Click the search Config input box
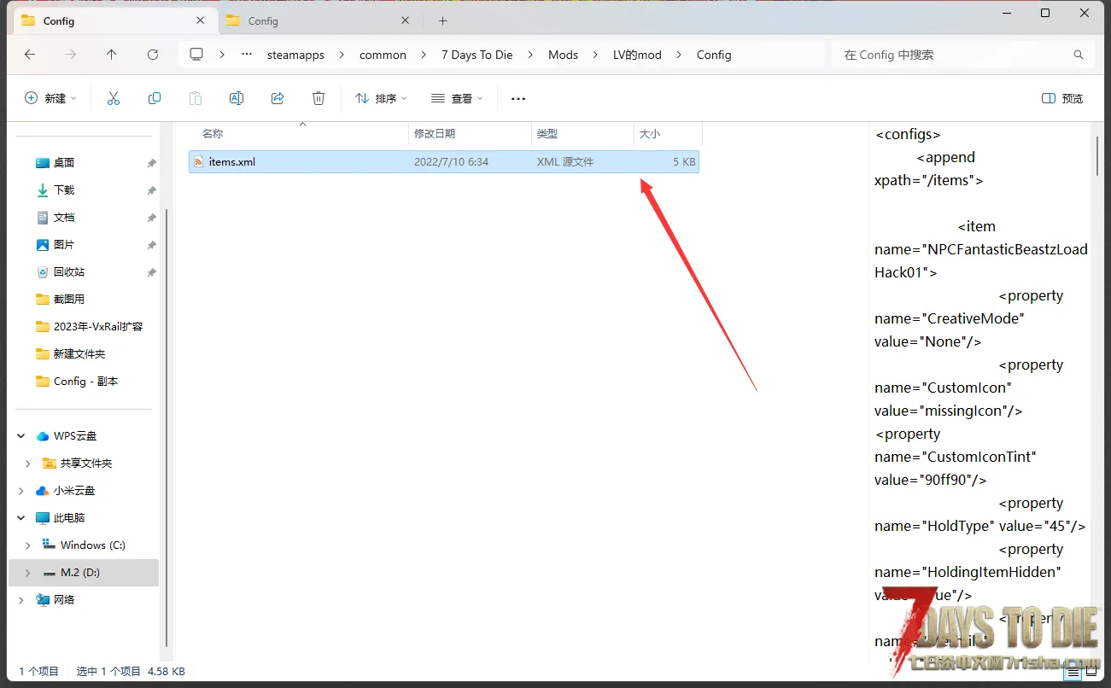 (x=952, y=55)
